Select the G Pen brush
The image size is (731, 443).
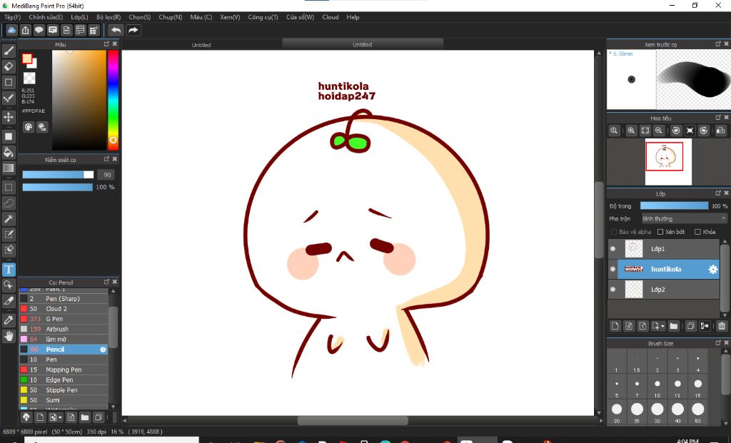tap(64, 319)
